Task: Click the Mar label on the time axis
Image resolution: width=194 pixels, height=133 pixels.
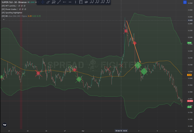Action: pos(83,131)
